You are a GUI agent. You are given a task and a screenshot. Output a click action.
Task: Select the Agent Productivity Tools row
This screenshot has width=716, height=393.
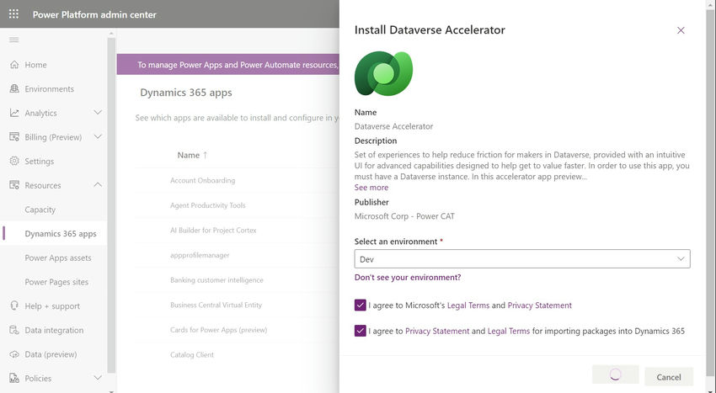(x=238, y=205)
